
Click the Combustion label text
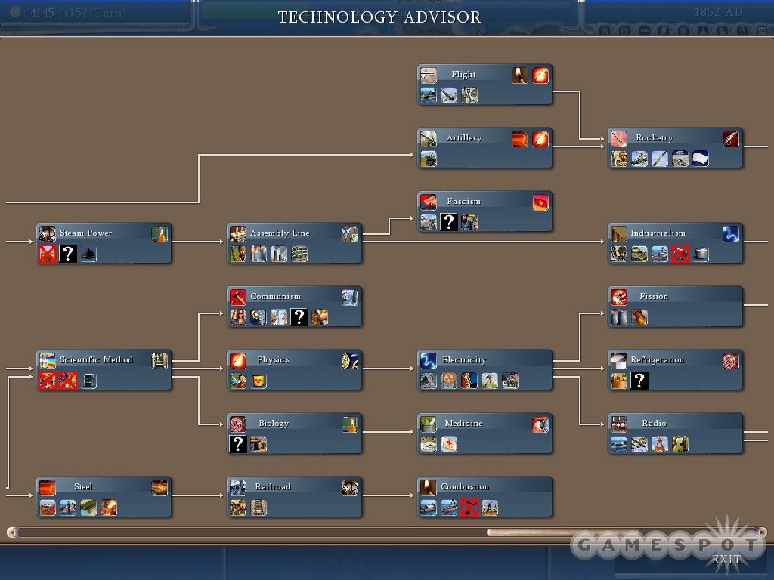point(465,487)
